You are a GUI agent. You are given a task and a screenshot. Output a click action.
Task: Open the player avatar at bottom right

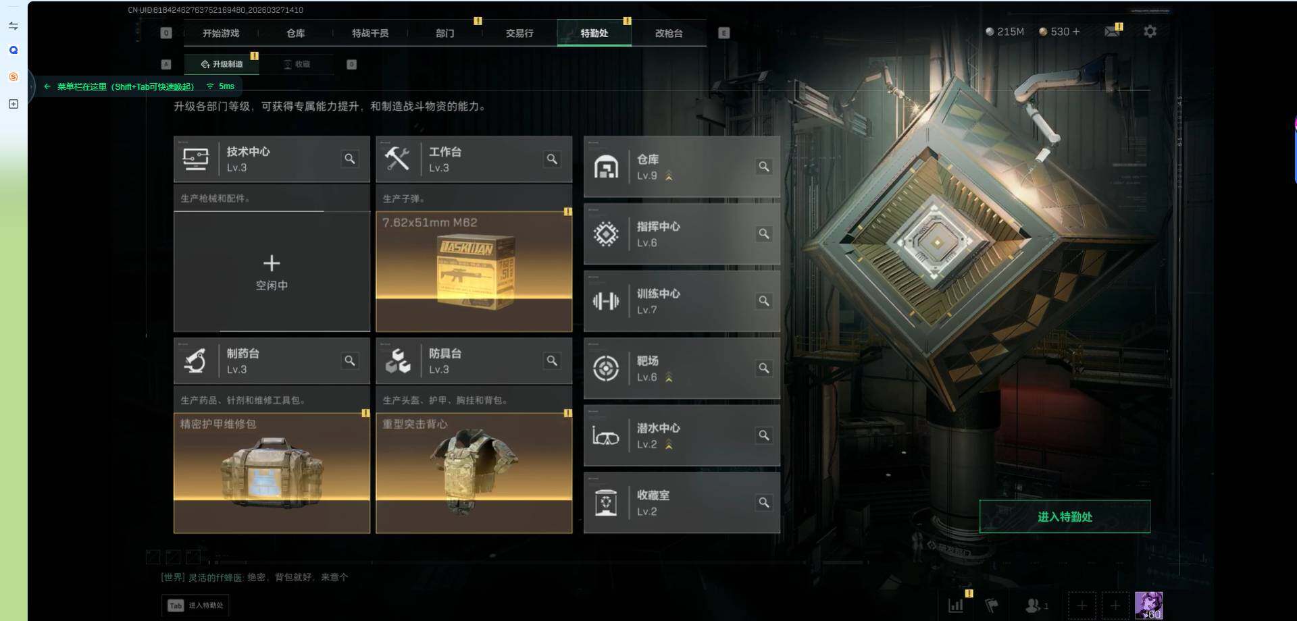pyautogui.click(x=1148, y=605)
